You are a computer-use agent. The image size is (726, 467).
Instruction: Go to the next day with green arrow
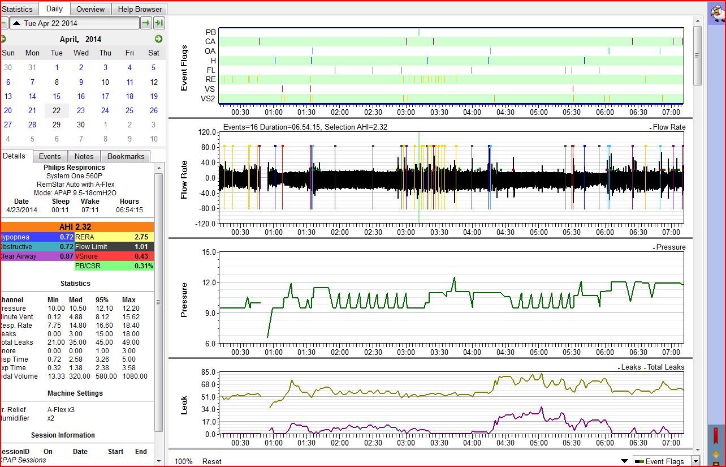click(x=146, y=23)
